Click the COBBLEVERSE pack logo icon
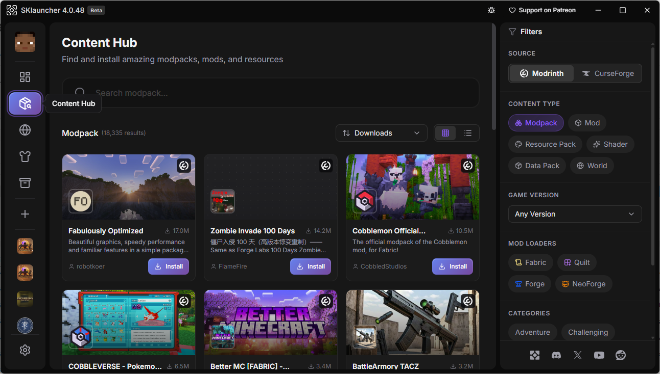 point(81,337)
